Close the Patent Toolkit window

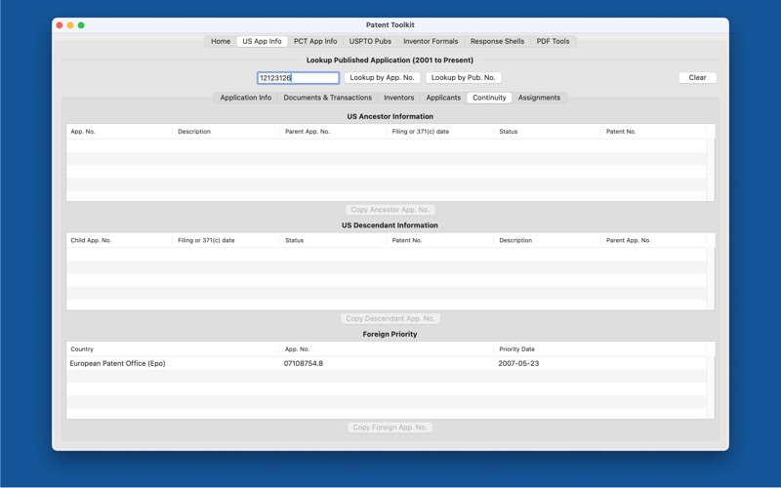click(60, 25)
